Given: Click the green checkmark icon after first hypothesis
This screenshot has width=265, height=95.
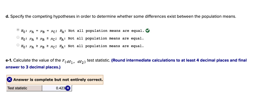Looking at the screenshot, I should [148, 31].
